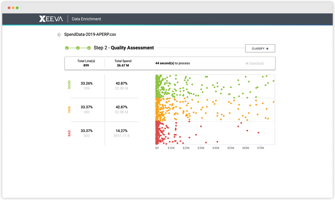Click the Total Spend $6.67 M summary
This screenshot has width=335, height=204.
(123, 63)
